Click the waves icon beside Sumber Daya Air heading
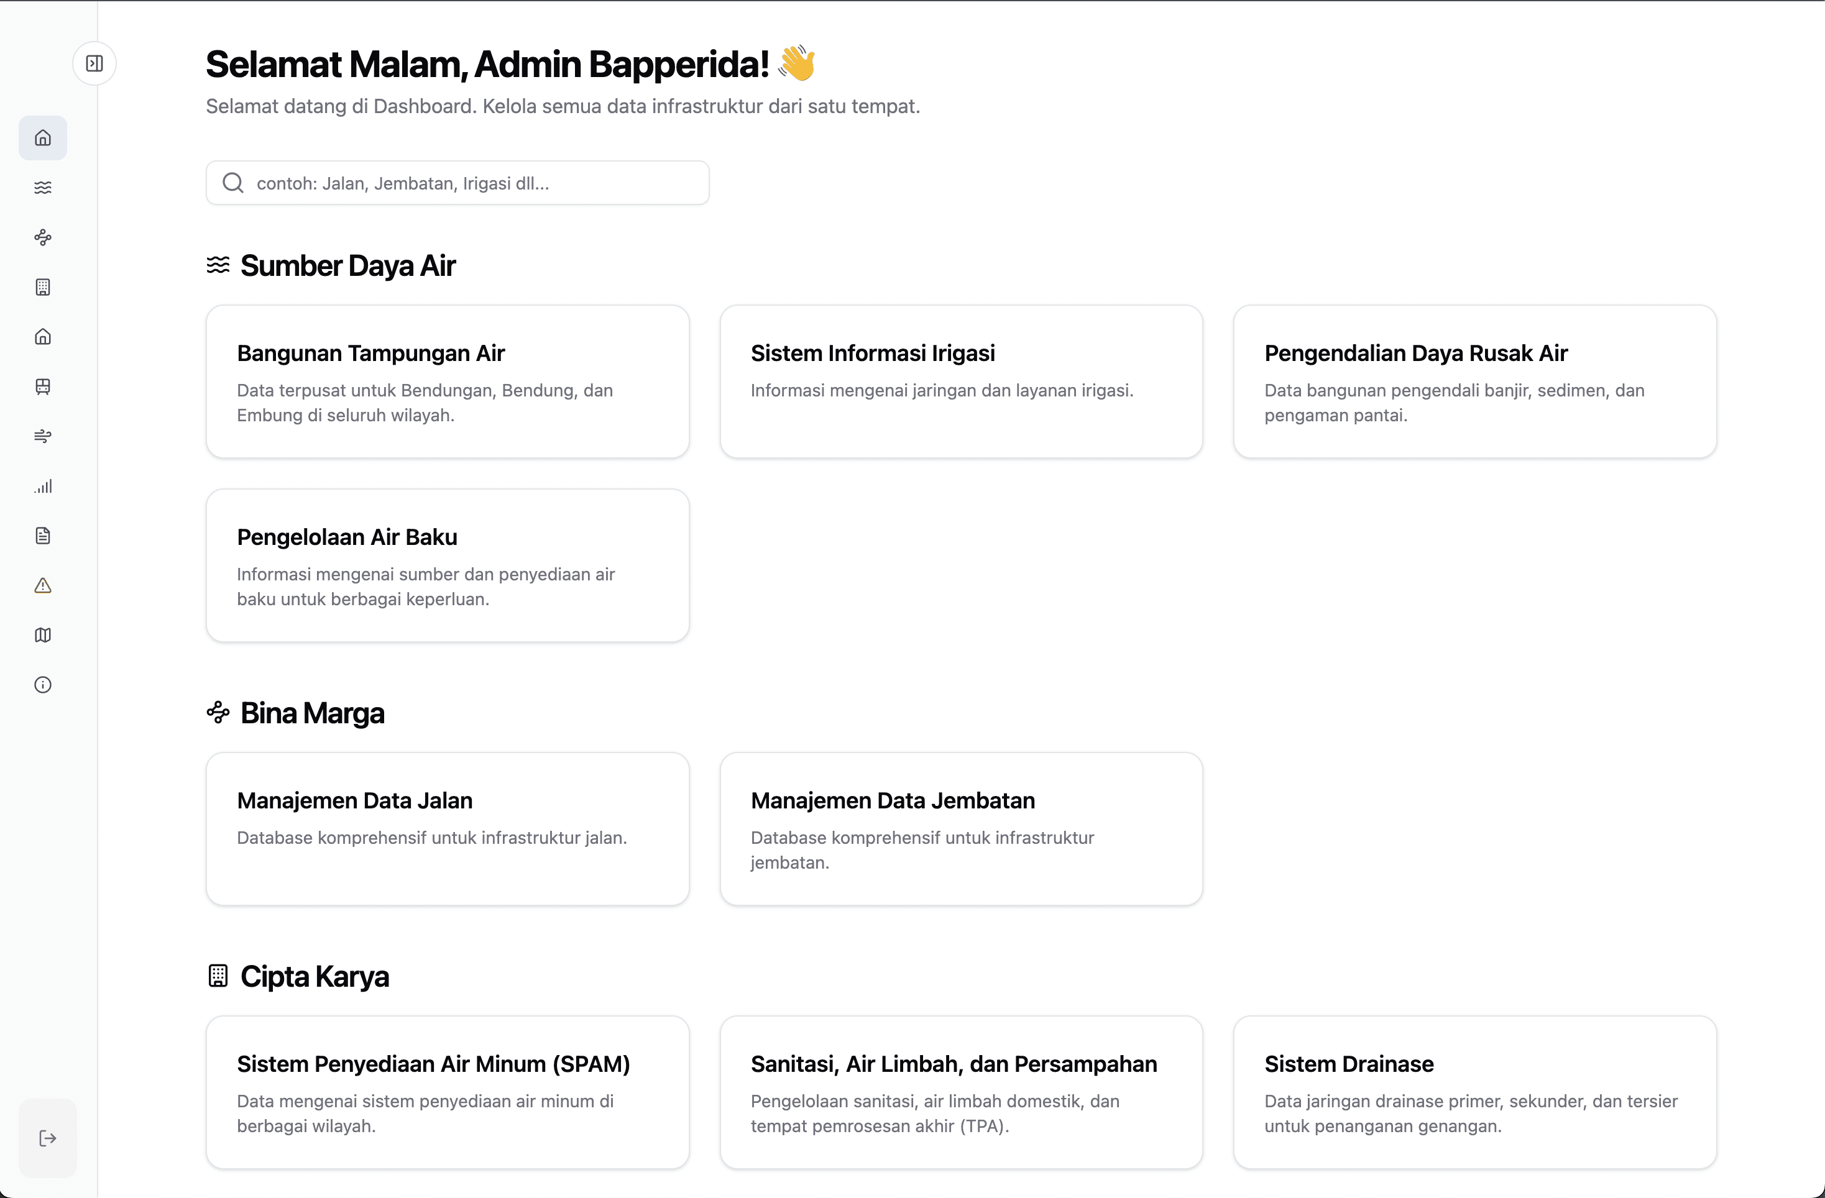Image resolution: width=1825 pixels, height=1198 pixels. [x=219, y=265]
